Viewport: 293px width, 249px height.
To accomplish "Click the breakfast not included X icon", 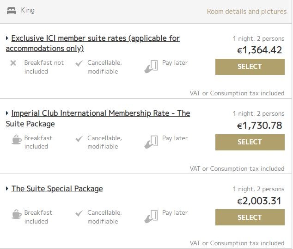I will [13, 63].
